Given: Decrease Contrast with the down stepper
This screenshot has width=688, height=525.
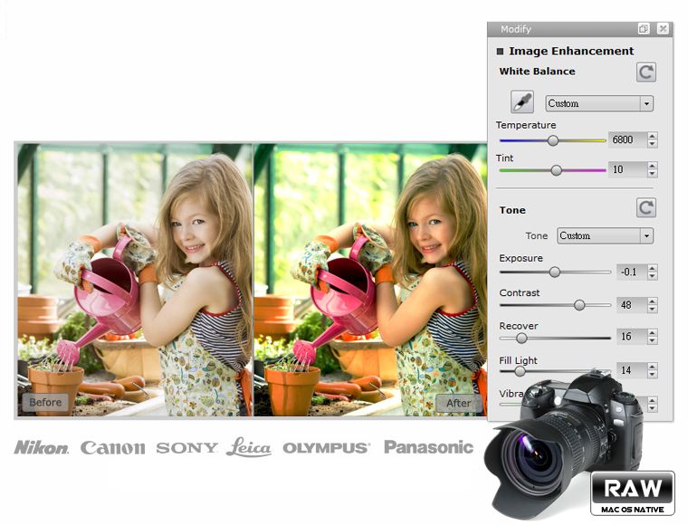Looking at the screenshot, I should click(x=653, y=309).
